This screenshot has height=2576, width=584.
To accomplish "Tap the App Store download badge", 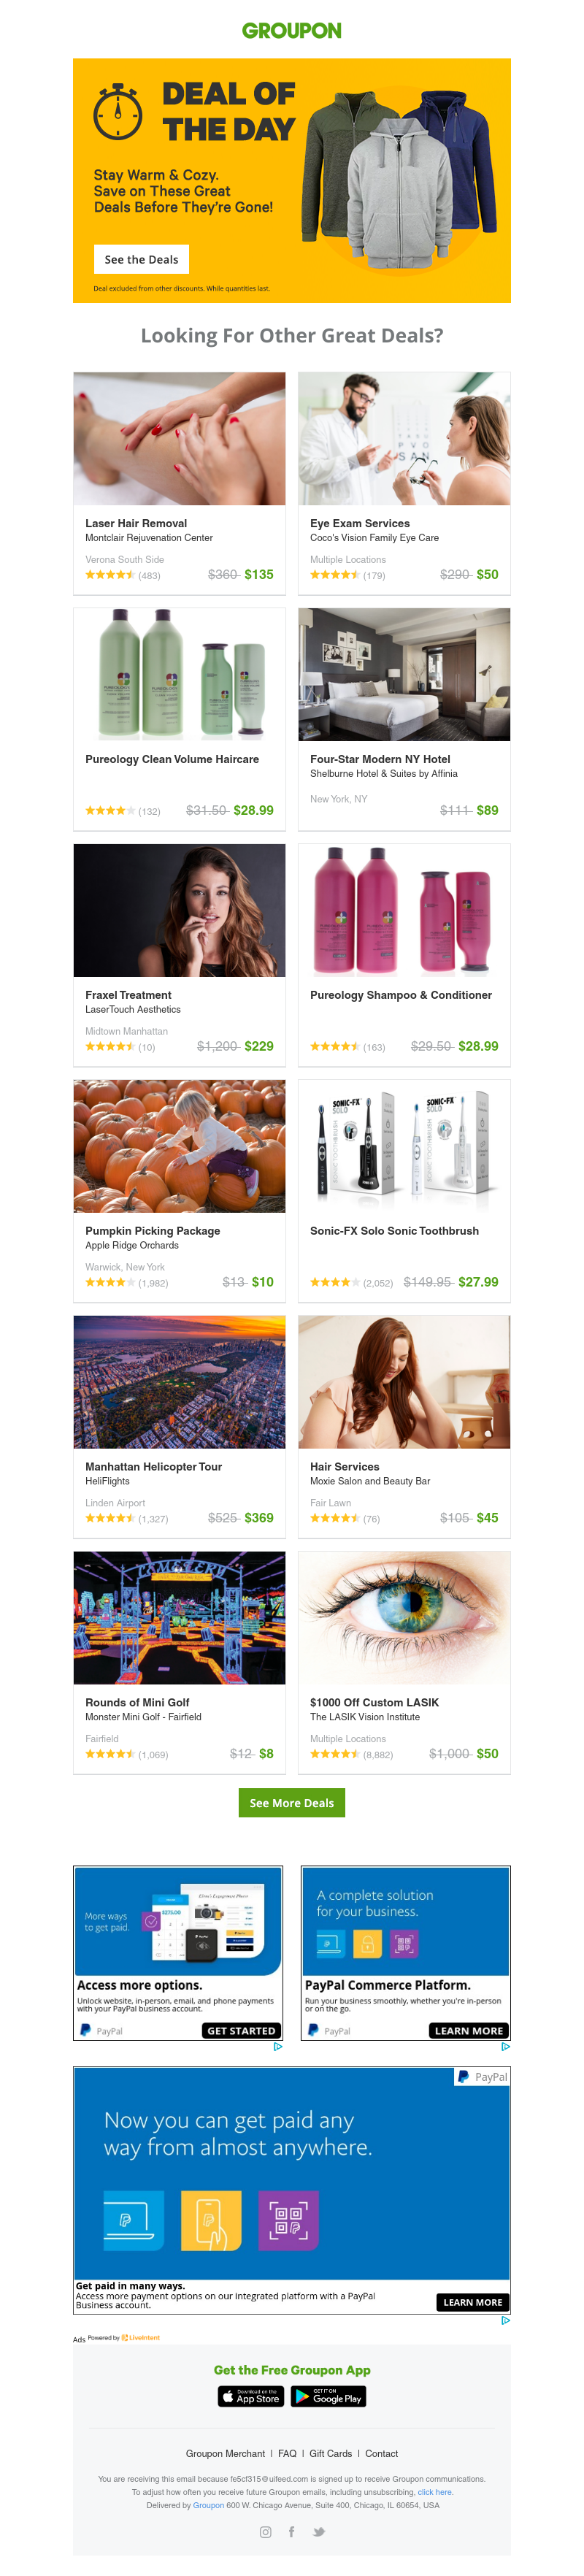I will point(251,2396).
